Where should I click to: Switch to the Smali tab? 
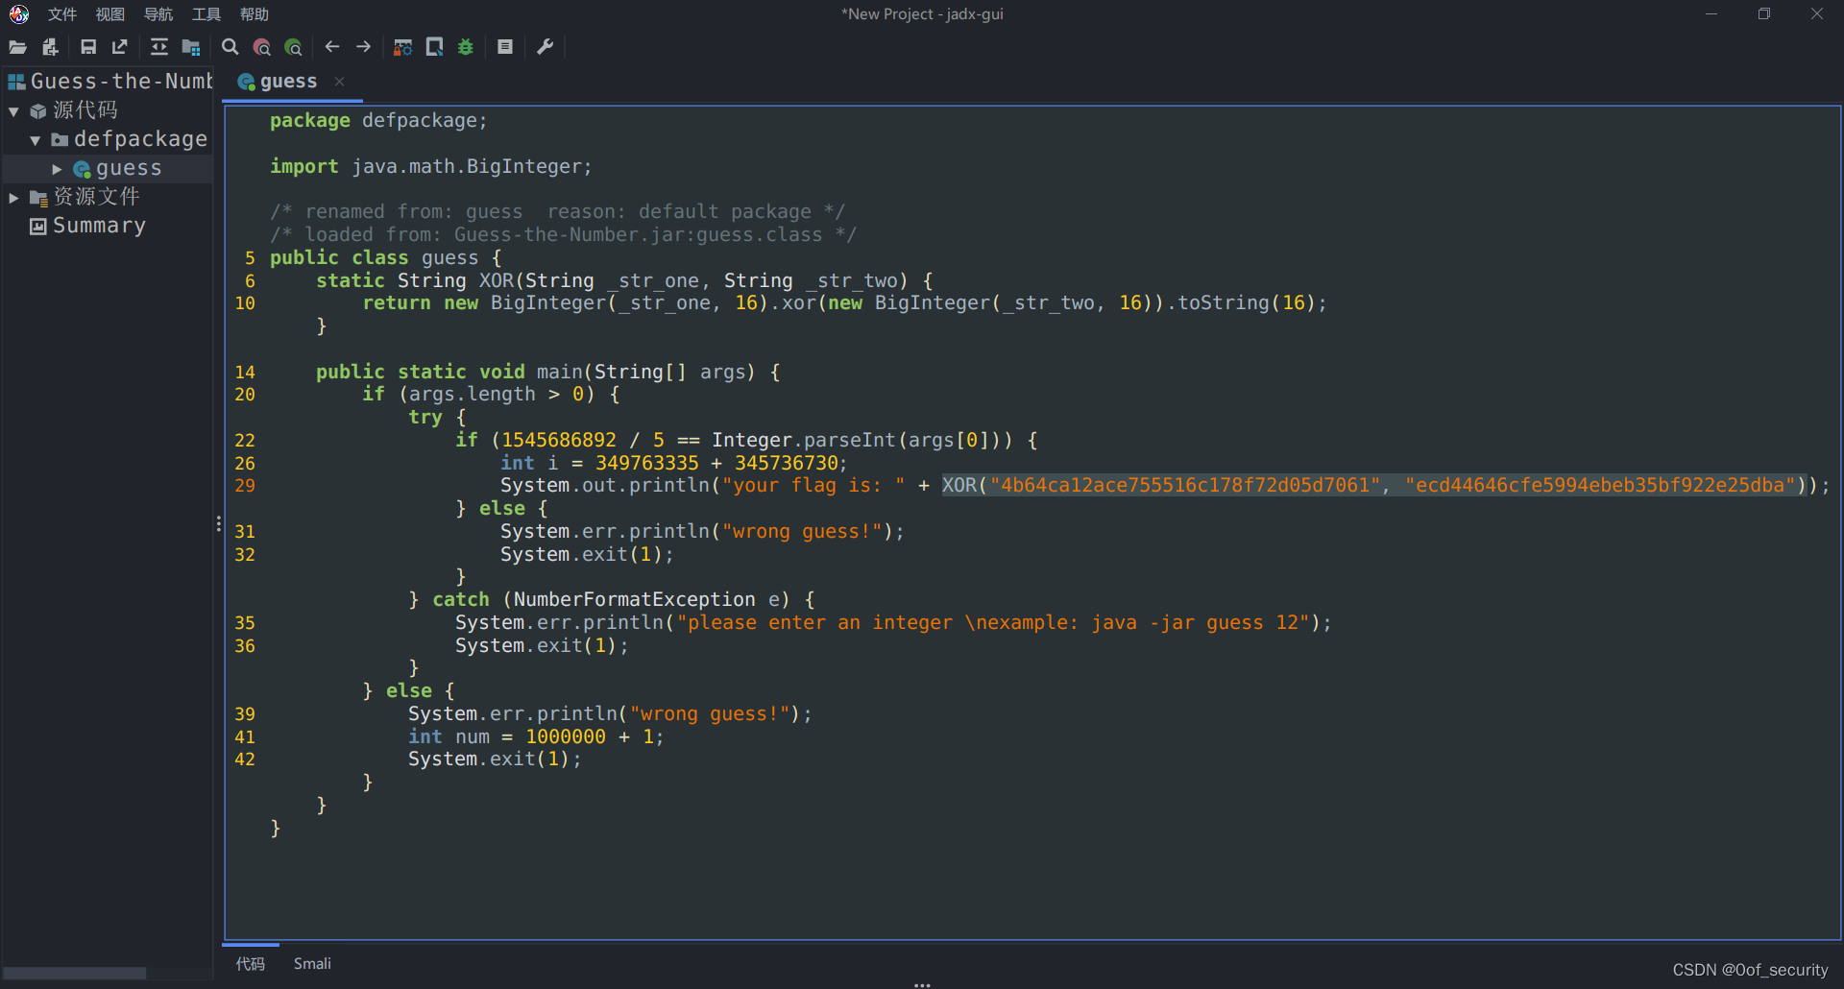(x=311, y=963)
